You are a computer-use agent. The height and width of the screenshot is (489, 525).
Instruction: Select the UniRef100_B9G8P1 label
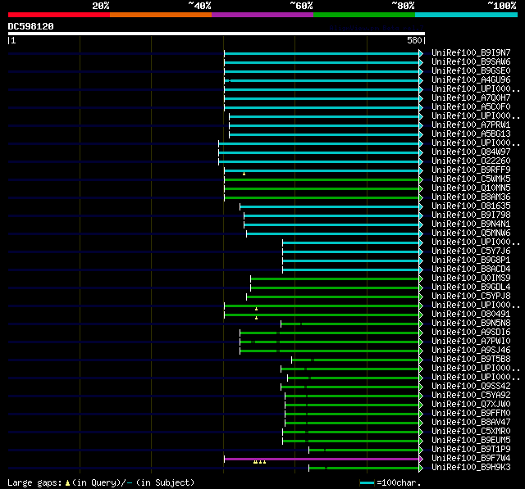(x=471, y=260)
